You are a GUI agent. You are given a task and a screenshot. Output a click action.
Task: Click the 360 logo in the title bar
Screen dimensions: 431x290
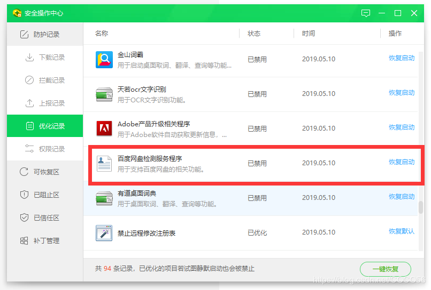click(x=17, y=13)
